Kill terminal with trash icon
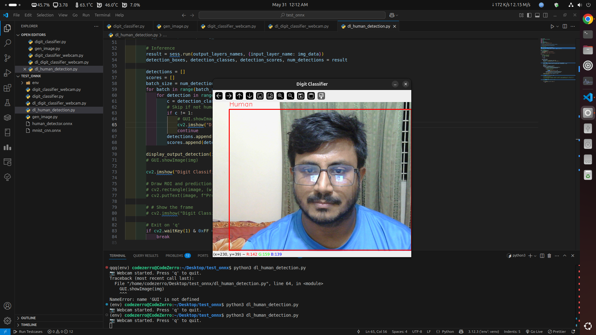596x335 pixels. (x=549, y=256)
